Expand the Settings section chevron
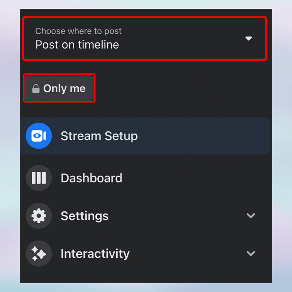 tap(251, 216)
